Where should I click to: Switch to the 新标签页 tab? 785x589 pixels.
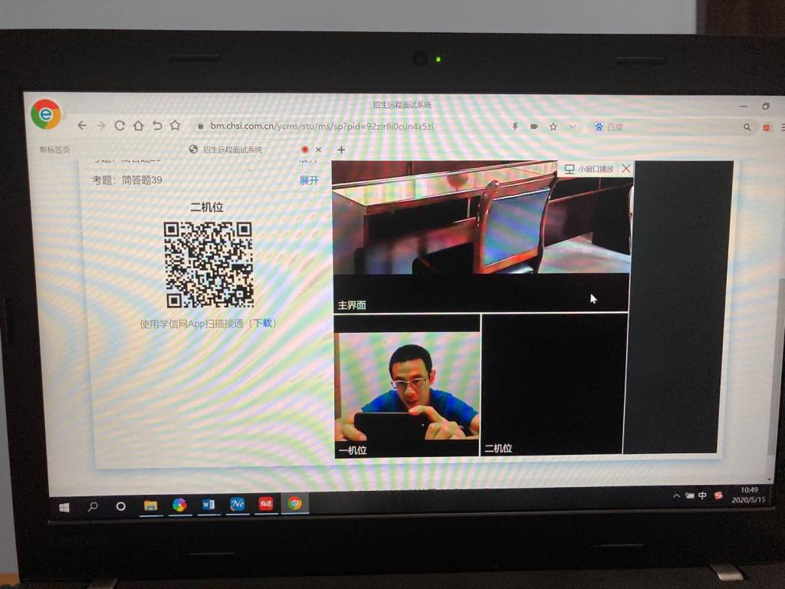coord(55,150)
